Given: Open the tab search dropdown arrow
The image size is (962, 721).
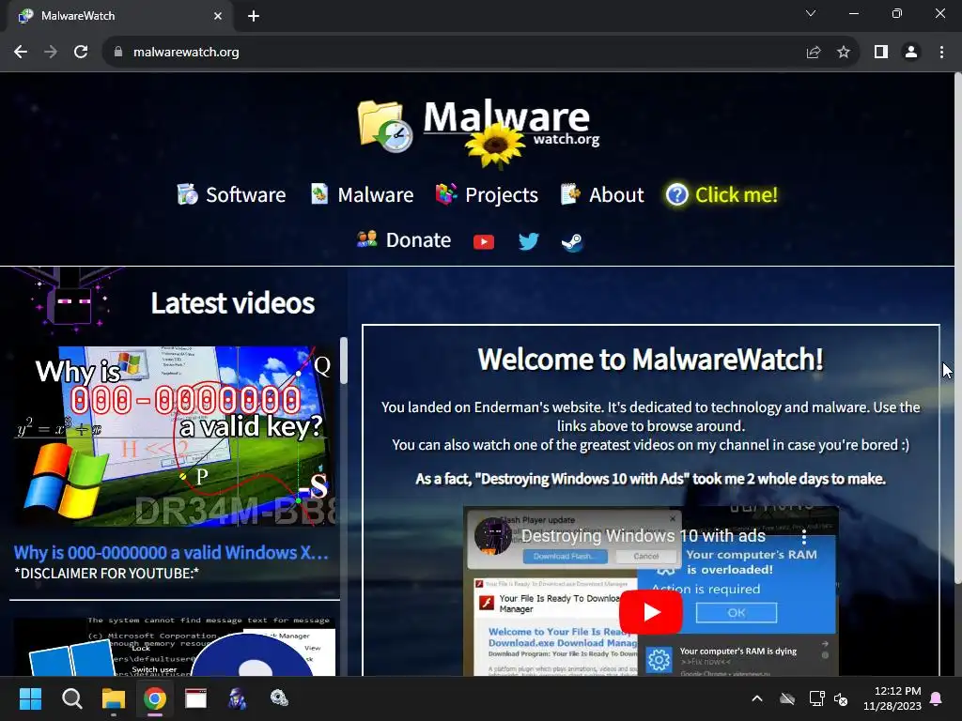Looking at the screenshot, I should (811, 13).
